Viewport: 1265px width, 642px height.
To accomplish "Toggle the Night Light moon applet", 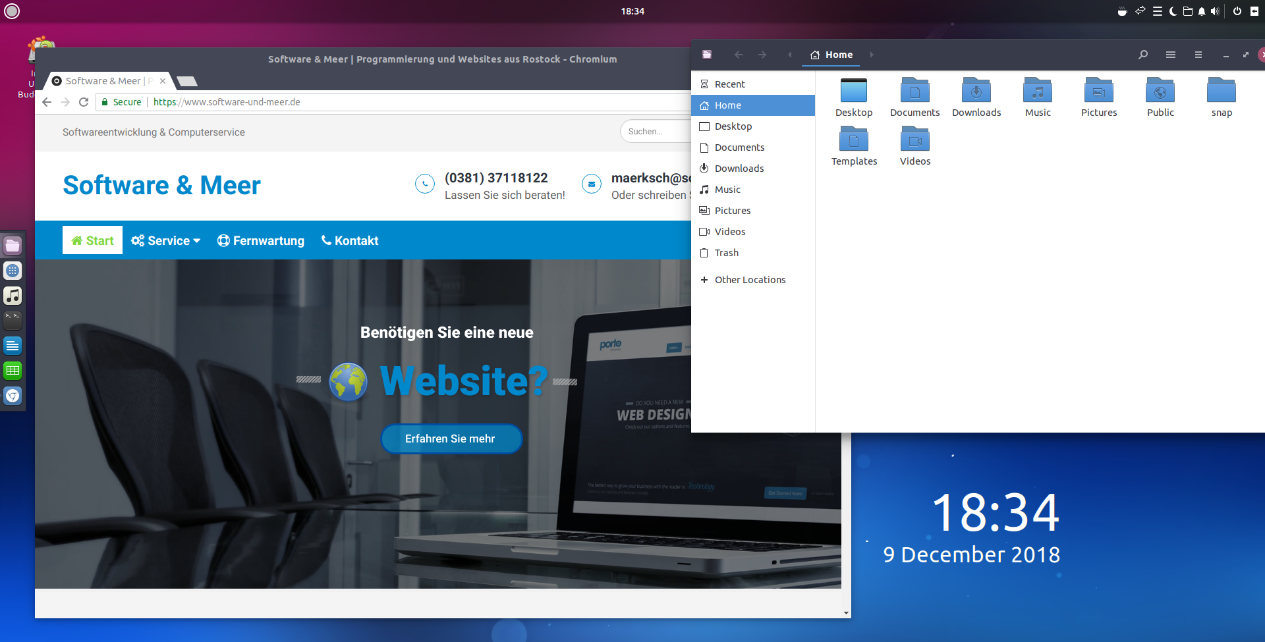I will [x=1173, y=11].
